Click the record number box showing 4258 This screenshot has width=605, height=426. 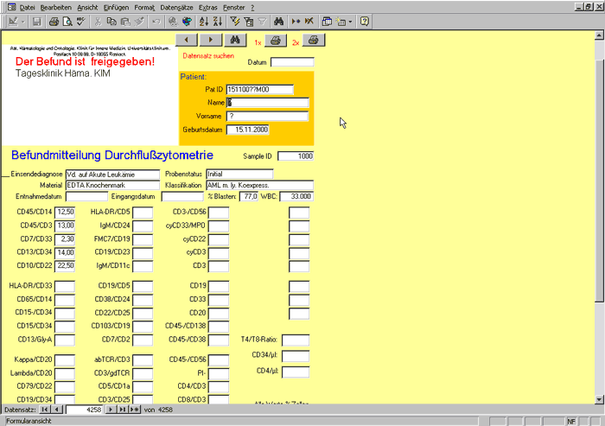(x=84, y=410)
